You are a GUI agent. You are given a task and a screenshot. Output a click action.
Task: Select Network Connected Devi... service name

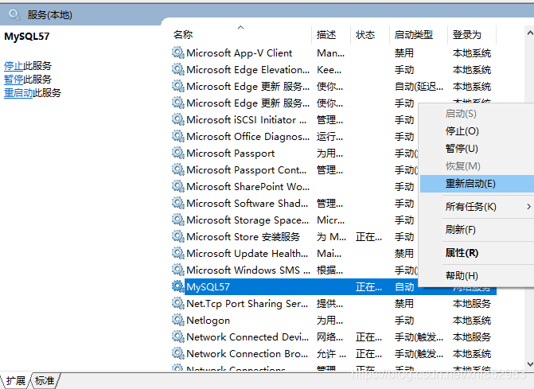(248, 336)
